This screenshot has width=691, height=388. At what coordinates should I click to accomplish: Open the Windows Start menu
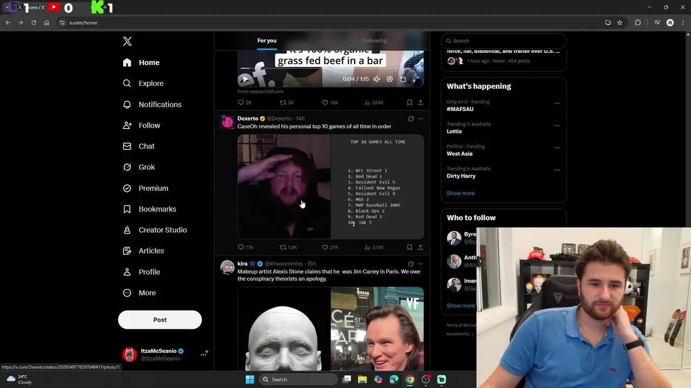[249, 379]
